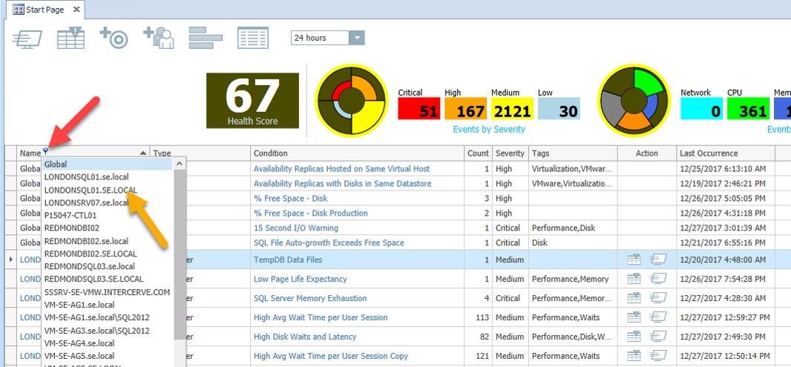Click the cyan Network 0 box
This screenshot has height=367, width=791.
[x=701, y=108]
